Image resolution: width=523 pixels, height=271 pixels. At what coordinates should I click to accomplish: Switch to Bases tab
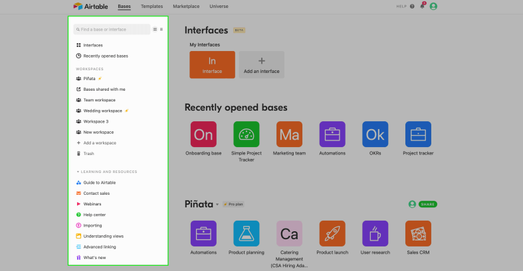pos(124,7)
